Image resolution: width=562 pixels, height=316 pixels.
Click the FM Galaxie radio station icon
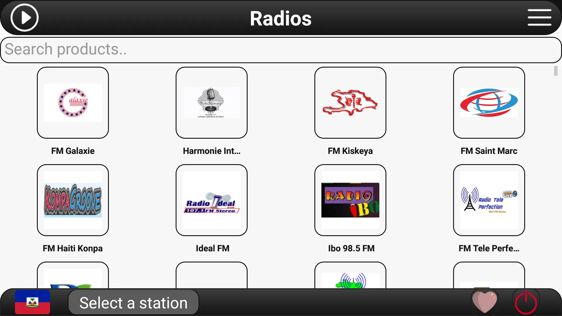[73, 102]
